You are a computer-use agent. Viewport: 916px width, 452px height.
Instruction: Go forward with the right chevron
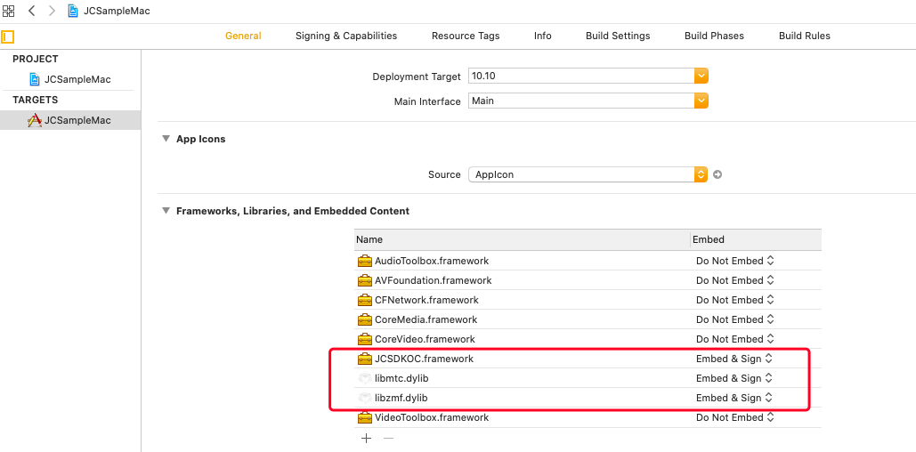52,11
